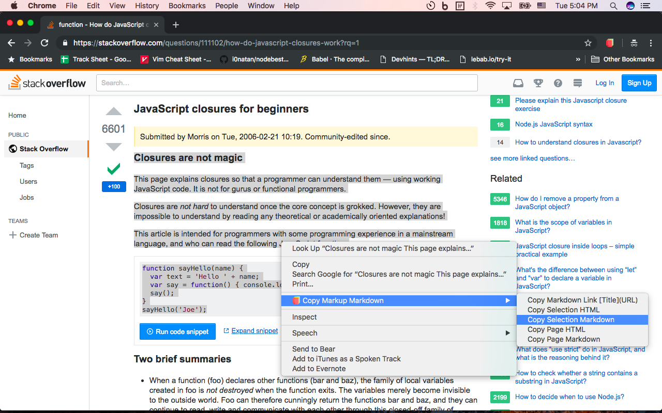Open the help question-mark icon
The height and width of the screenshot is (413, 662).
(558, 83)
